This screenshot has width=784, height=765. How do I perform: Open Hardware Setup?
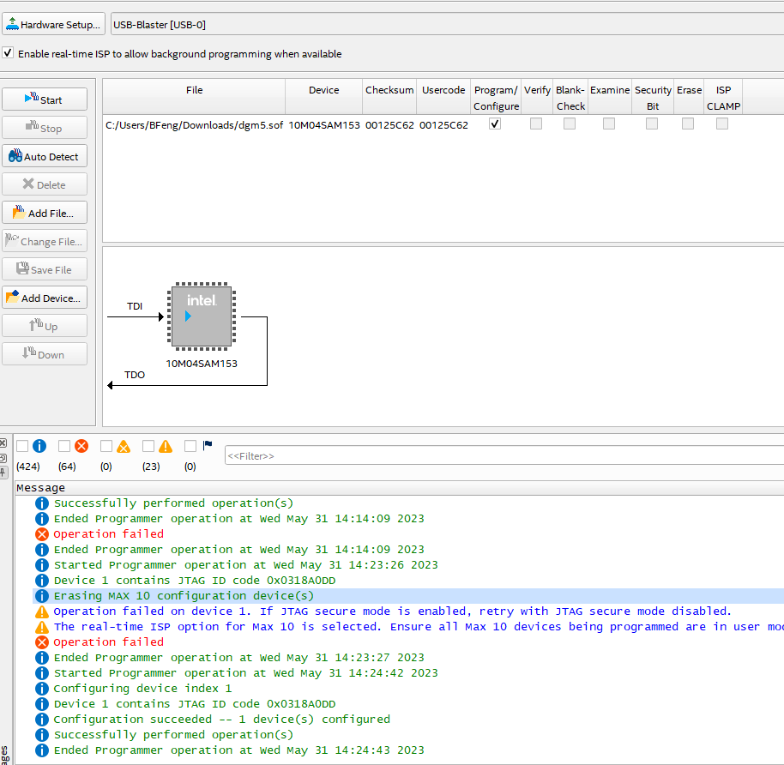53,25
